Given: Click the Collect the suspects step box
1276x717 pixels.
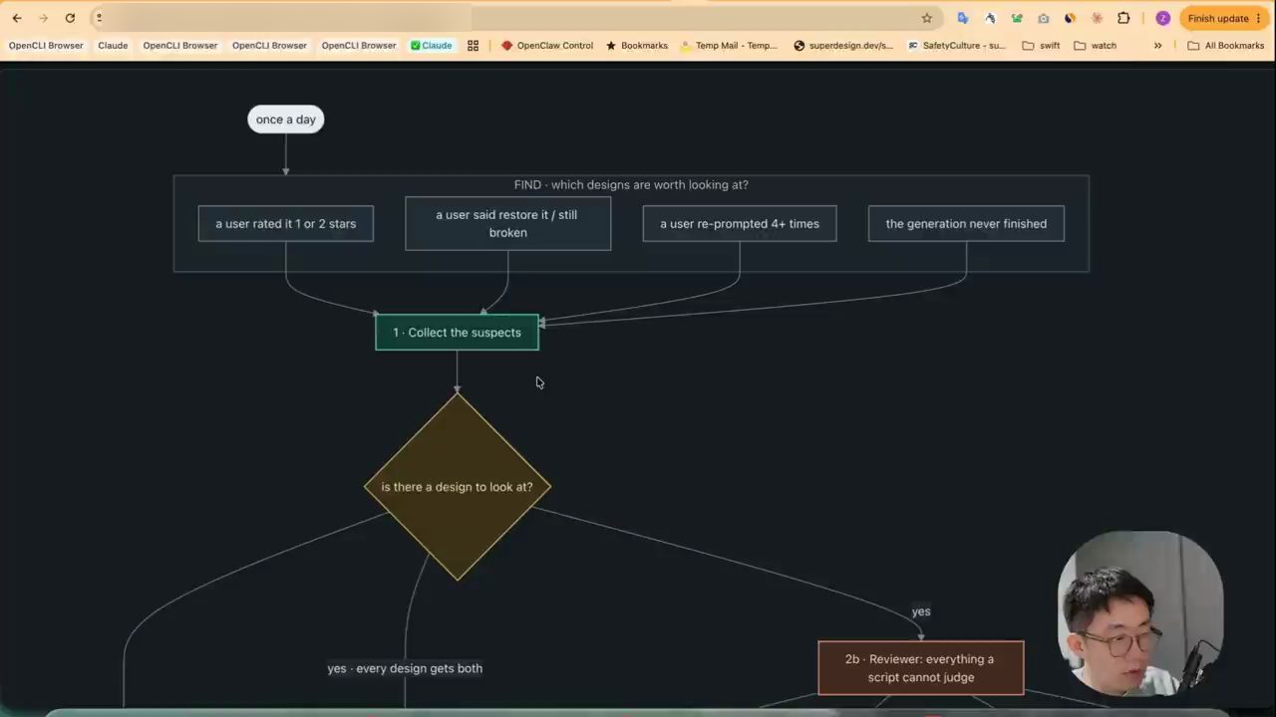Looking at the screenshot, I should click(x=457, y=333).
